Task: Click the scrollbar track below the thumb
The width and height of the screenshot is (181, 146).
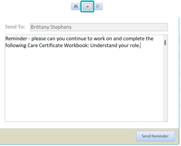Action: [165, 83]
